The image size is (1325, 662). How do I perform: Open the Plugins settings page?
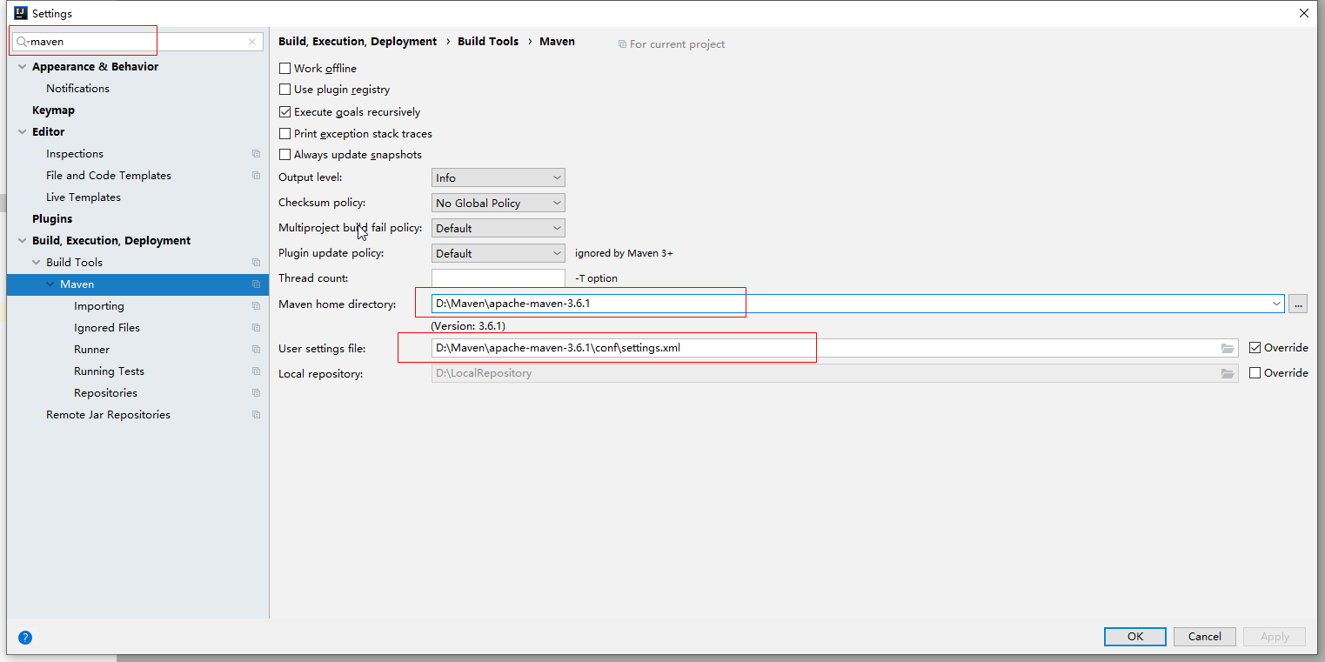(x=52, y=219)
